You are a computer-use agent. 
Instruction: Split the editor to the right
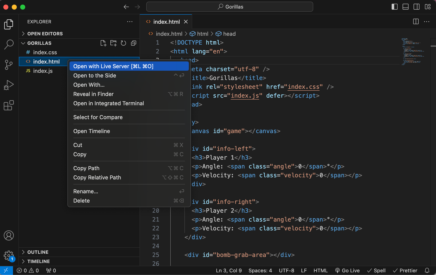tap(416, 22)
